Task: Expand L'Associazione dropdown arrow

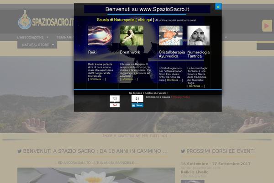Action: point(47,38)
